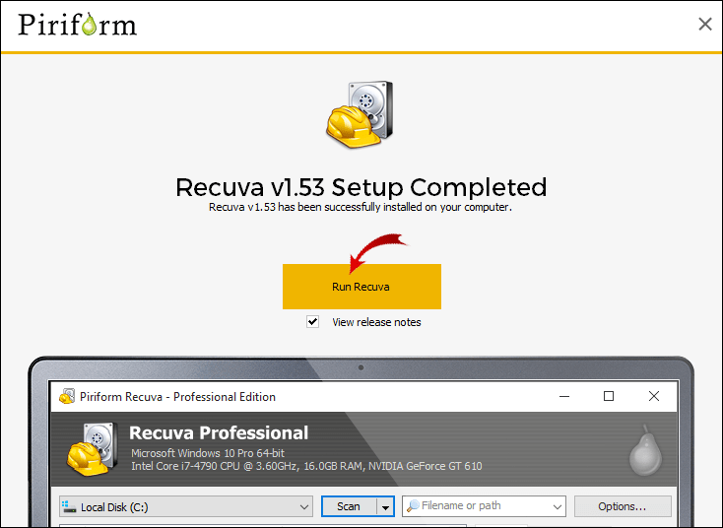The height and width of the screenshot is (528, 723).
Task: Expand the Local Disk (C:) drive dropdown
Action: (303, 506)
